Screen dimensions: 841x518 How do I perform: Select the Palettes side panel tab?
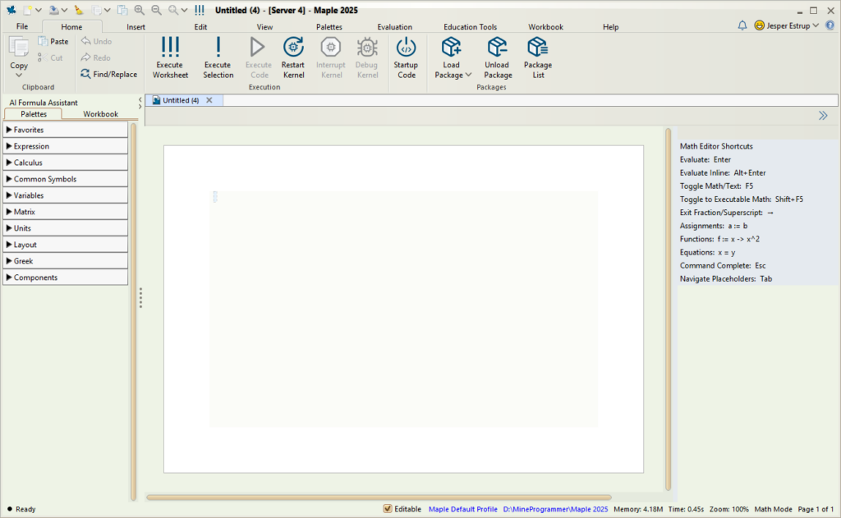tap(33, 113)
